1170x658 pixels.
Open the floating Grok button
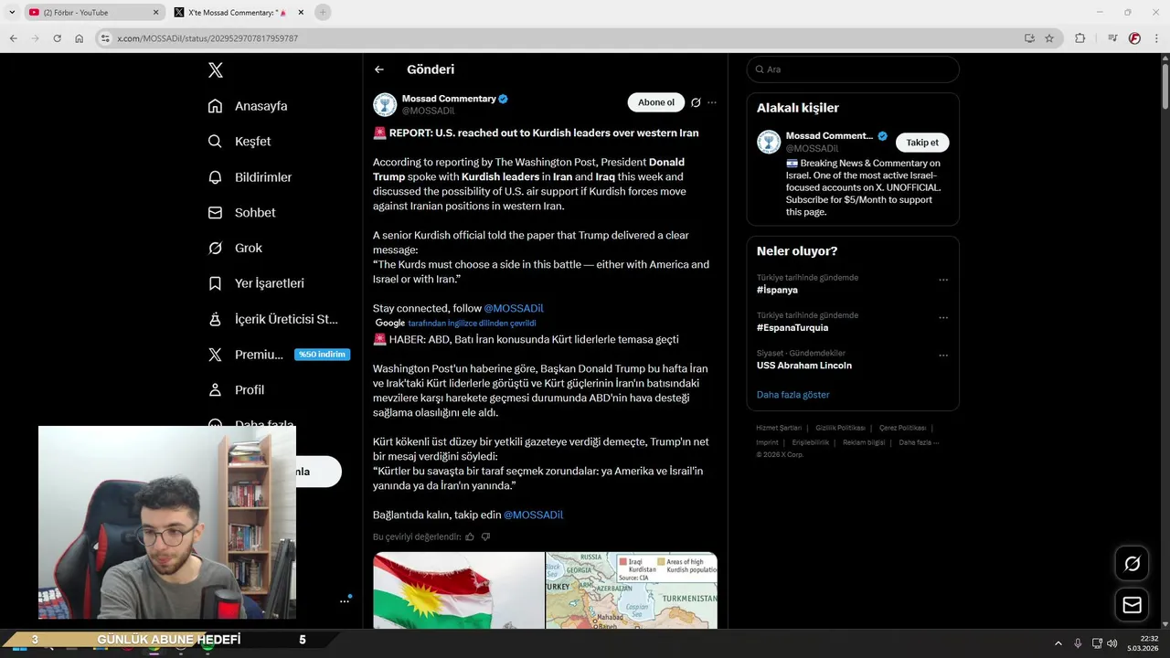click(x=1132, y=564)
